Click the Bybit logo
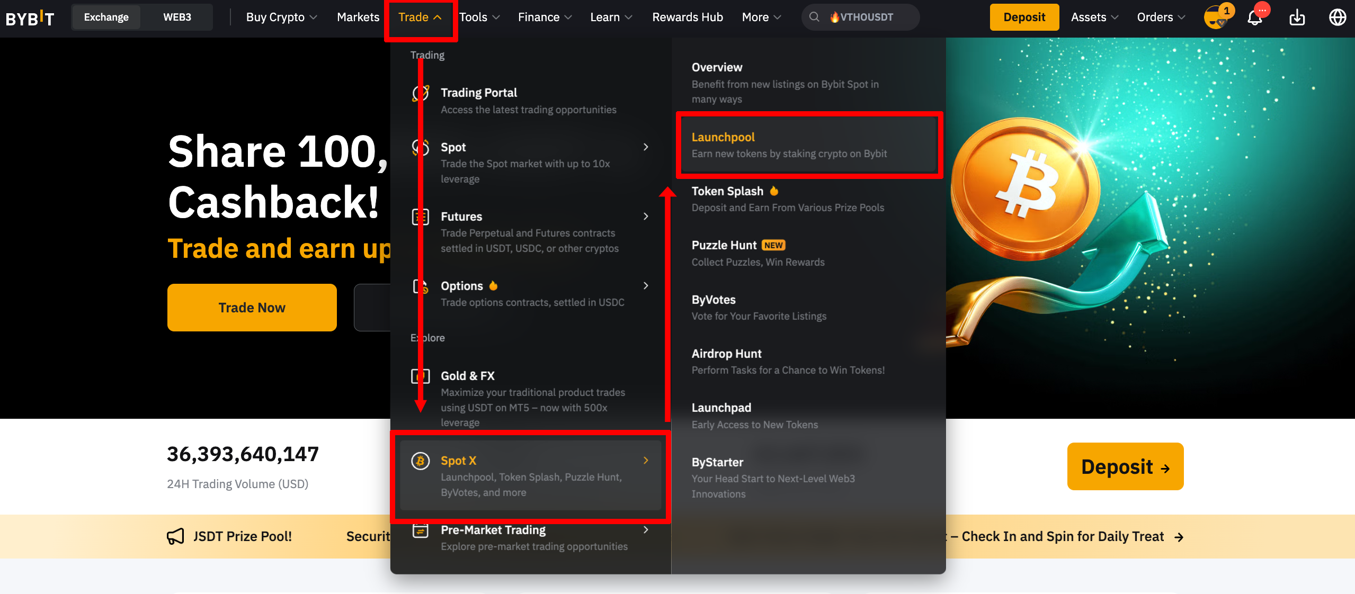The height and width of the screenshot is (594, 1355). click(30, 19)
